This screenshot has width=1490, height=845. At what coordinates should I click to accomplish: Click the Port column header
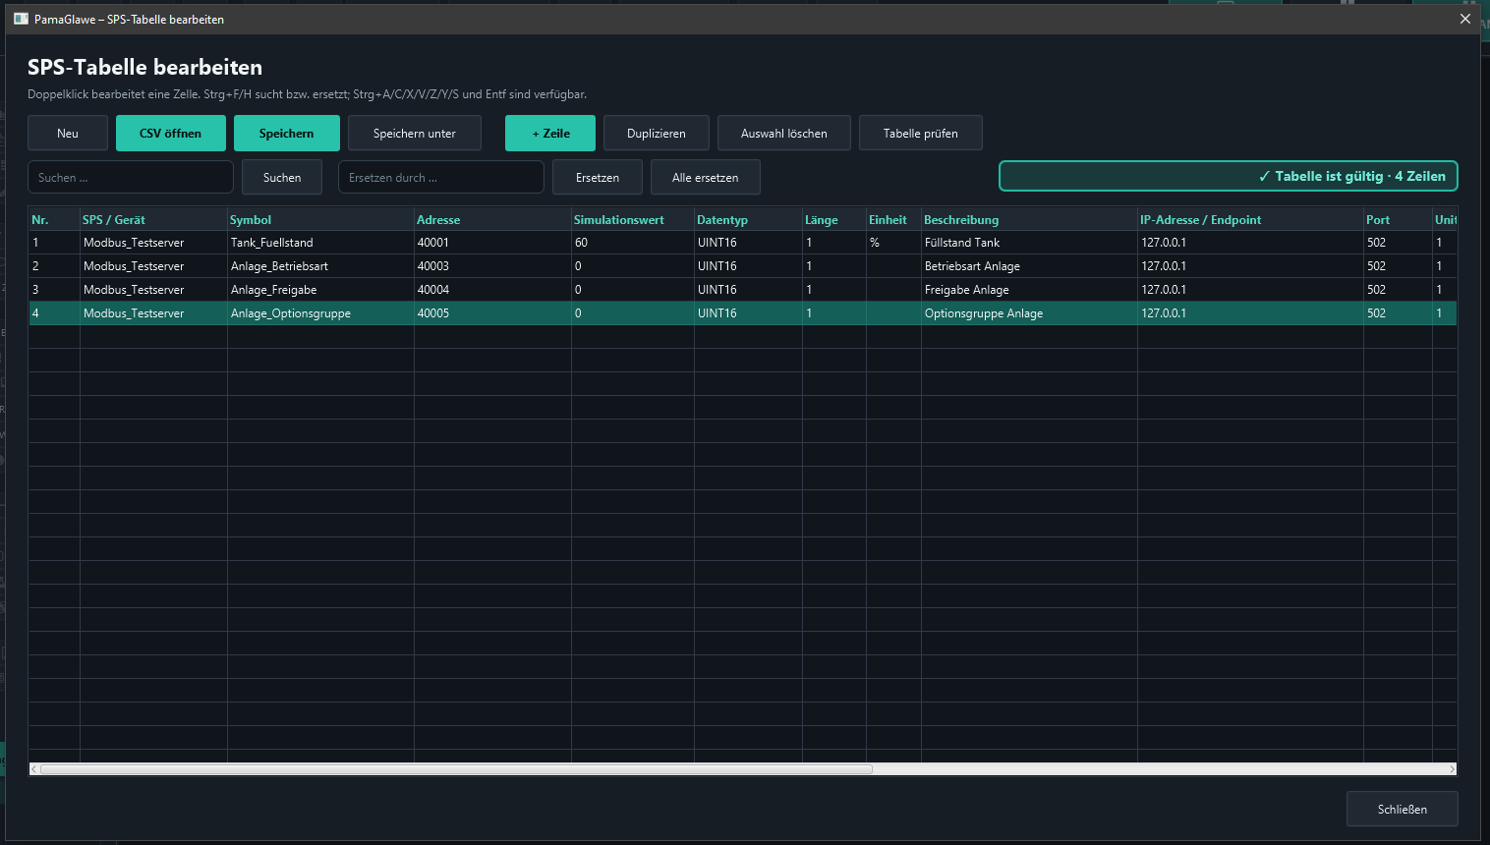[x=1398, y=220]
